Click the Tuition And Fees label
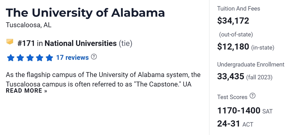 (x=239, y=8)
